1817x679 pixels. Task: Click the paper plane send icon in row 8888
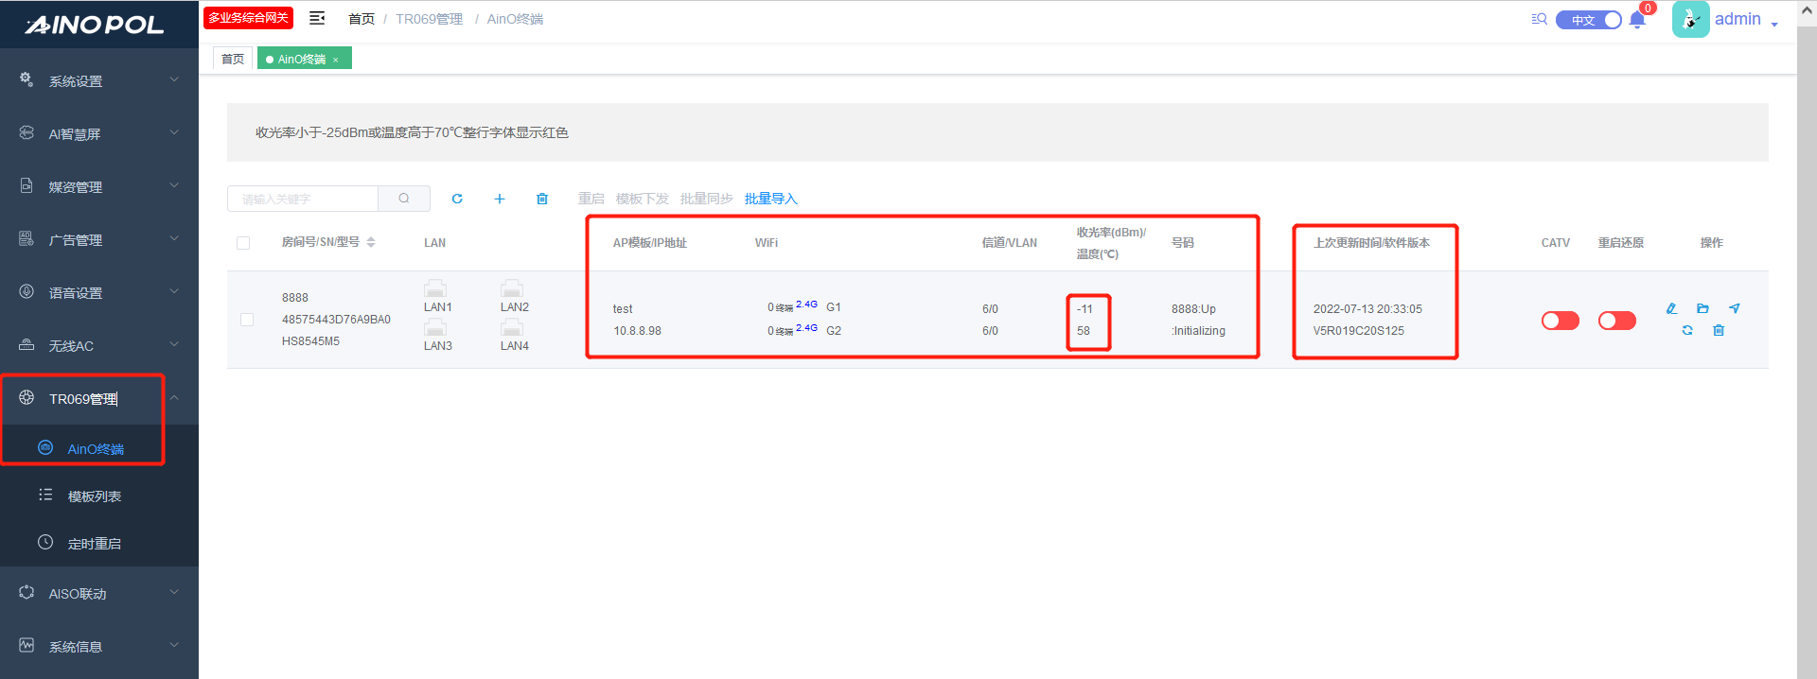[x=1734, y=308]
